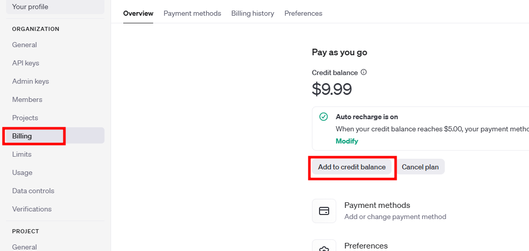Open the Projects sidebar entry
529x251 pixels.
coord(25,118)
